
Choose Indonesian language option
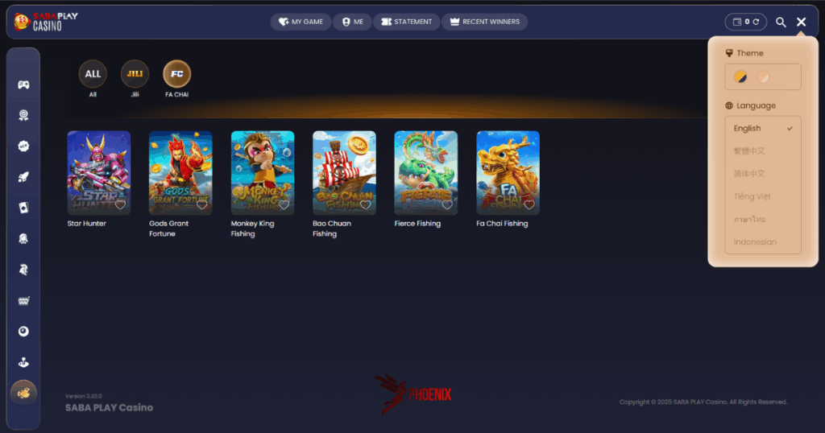tap(763, 241)
